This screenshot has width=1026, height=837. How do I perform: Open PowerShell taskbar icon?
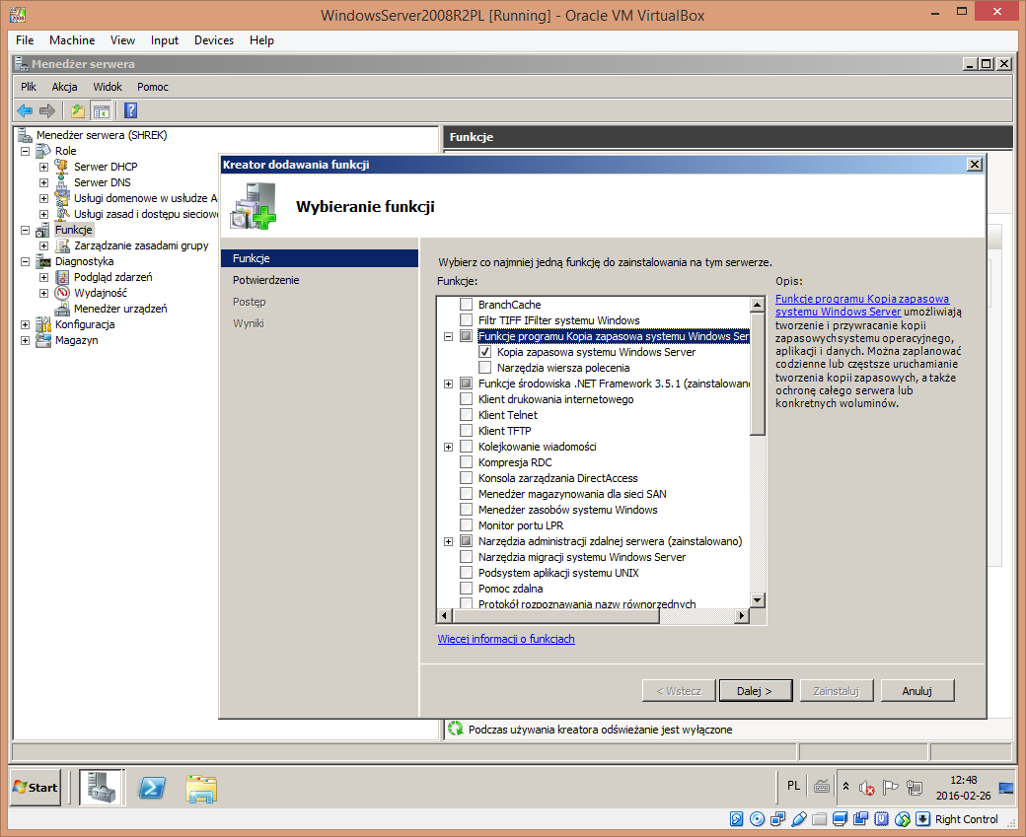[x=152, y=788]
